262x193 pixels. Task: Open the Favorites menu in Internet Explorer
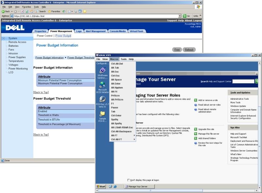click(x=27, y=7)
